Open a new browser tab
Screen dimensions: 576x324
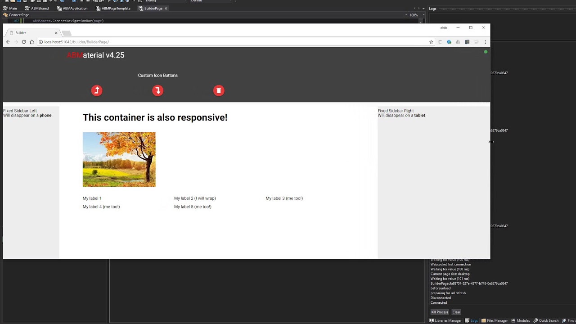(67, 33)
